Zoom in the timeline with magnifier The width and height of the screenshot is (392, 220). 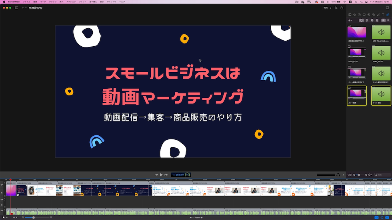[51, 218]
